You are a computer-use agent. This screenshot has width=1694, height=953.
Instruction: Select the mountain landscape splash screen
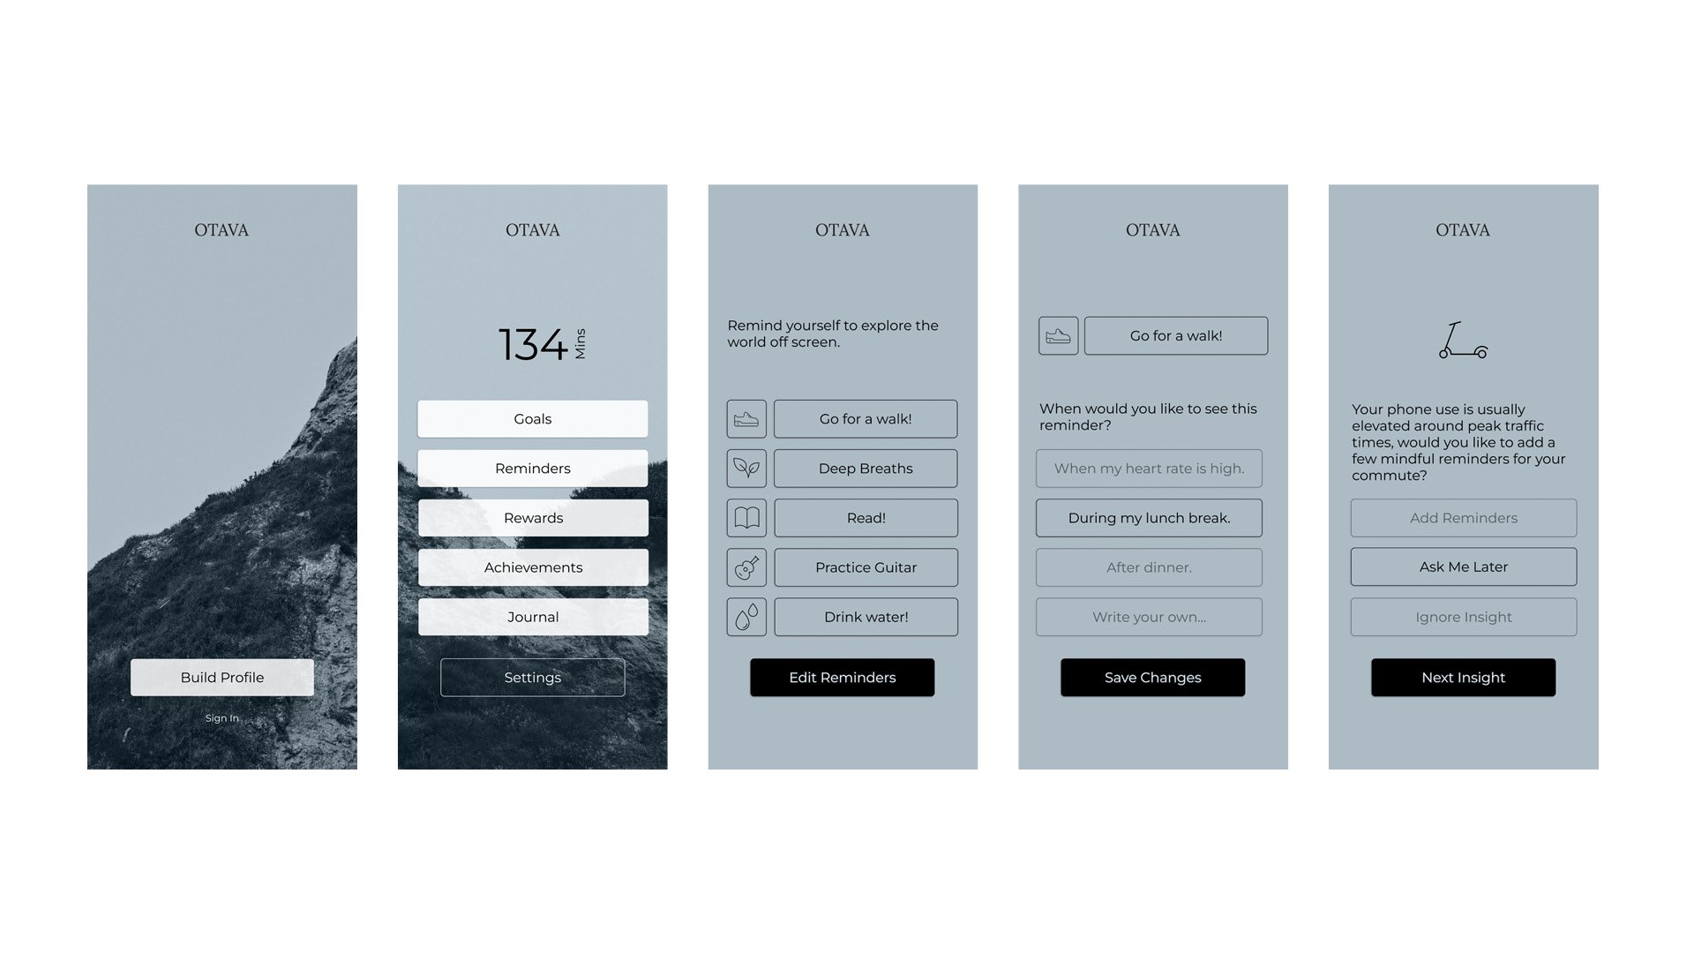coord(221,476)
